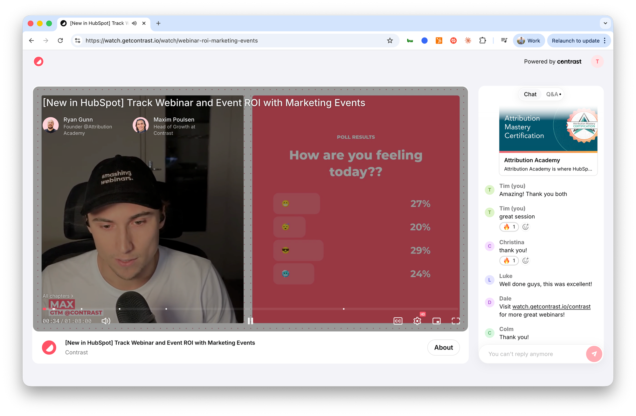Click Luke's chat avatar
This screenshot has width=636, height=416.
pyautogui.click(x=490, y=280)
